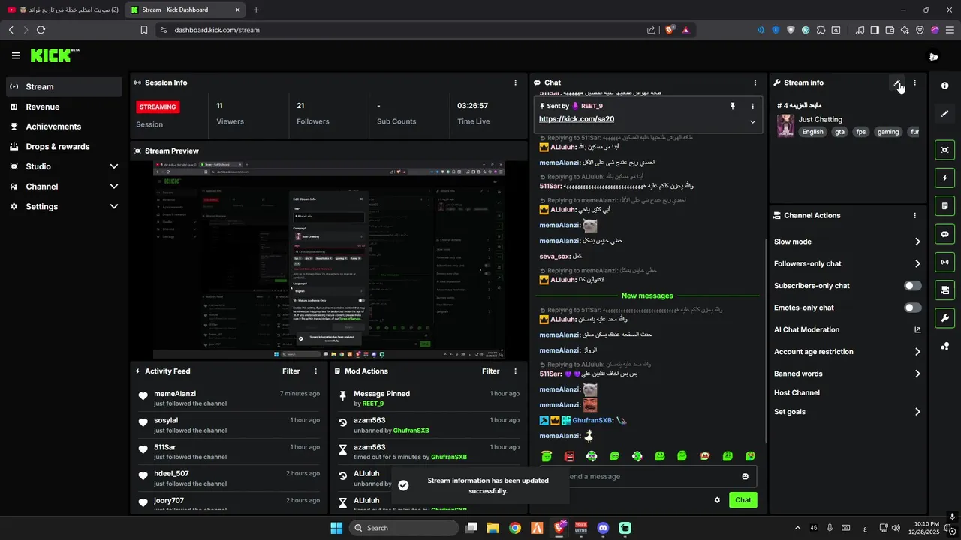
Task: Open AI Chat Moderation external link
Action: click(x=917, y=329)
